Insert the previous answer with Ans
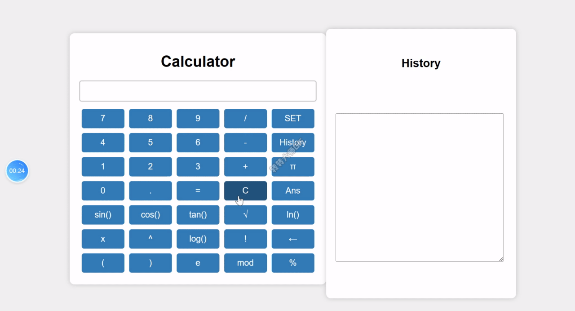Image resolution: width=575 pixels, height=311 pixels. (x=293, y=191)
